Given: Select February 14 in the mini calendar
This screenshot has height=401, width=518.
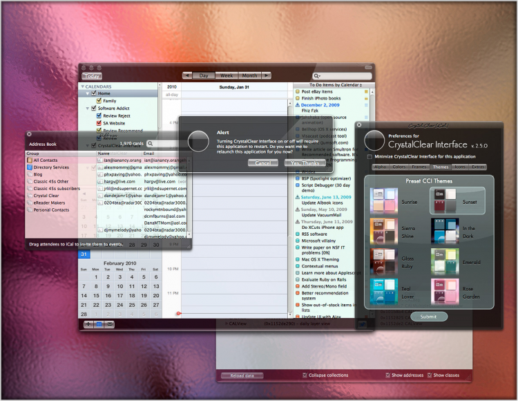Looking at the screenshot, I should [x=84, y=295].
